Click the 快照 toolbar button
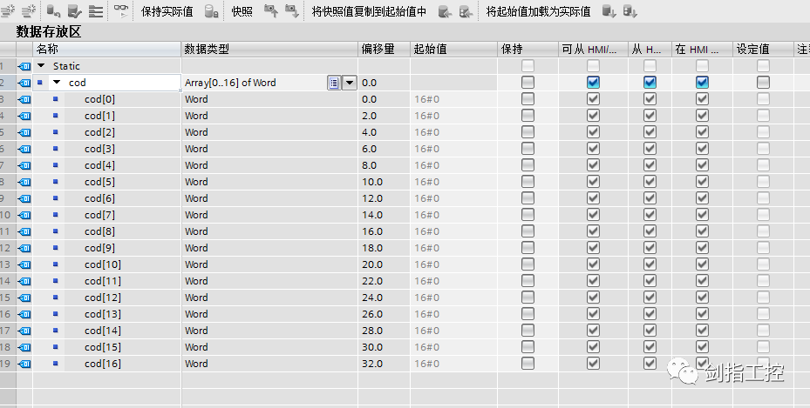The height and width of the screenshot is (408, 810). point(242,11)
